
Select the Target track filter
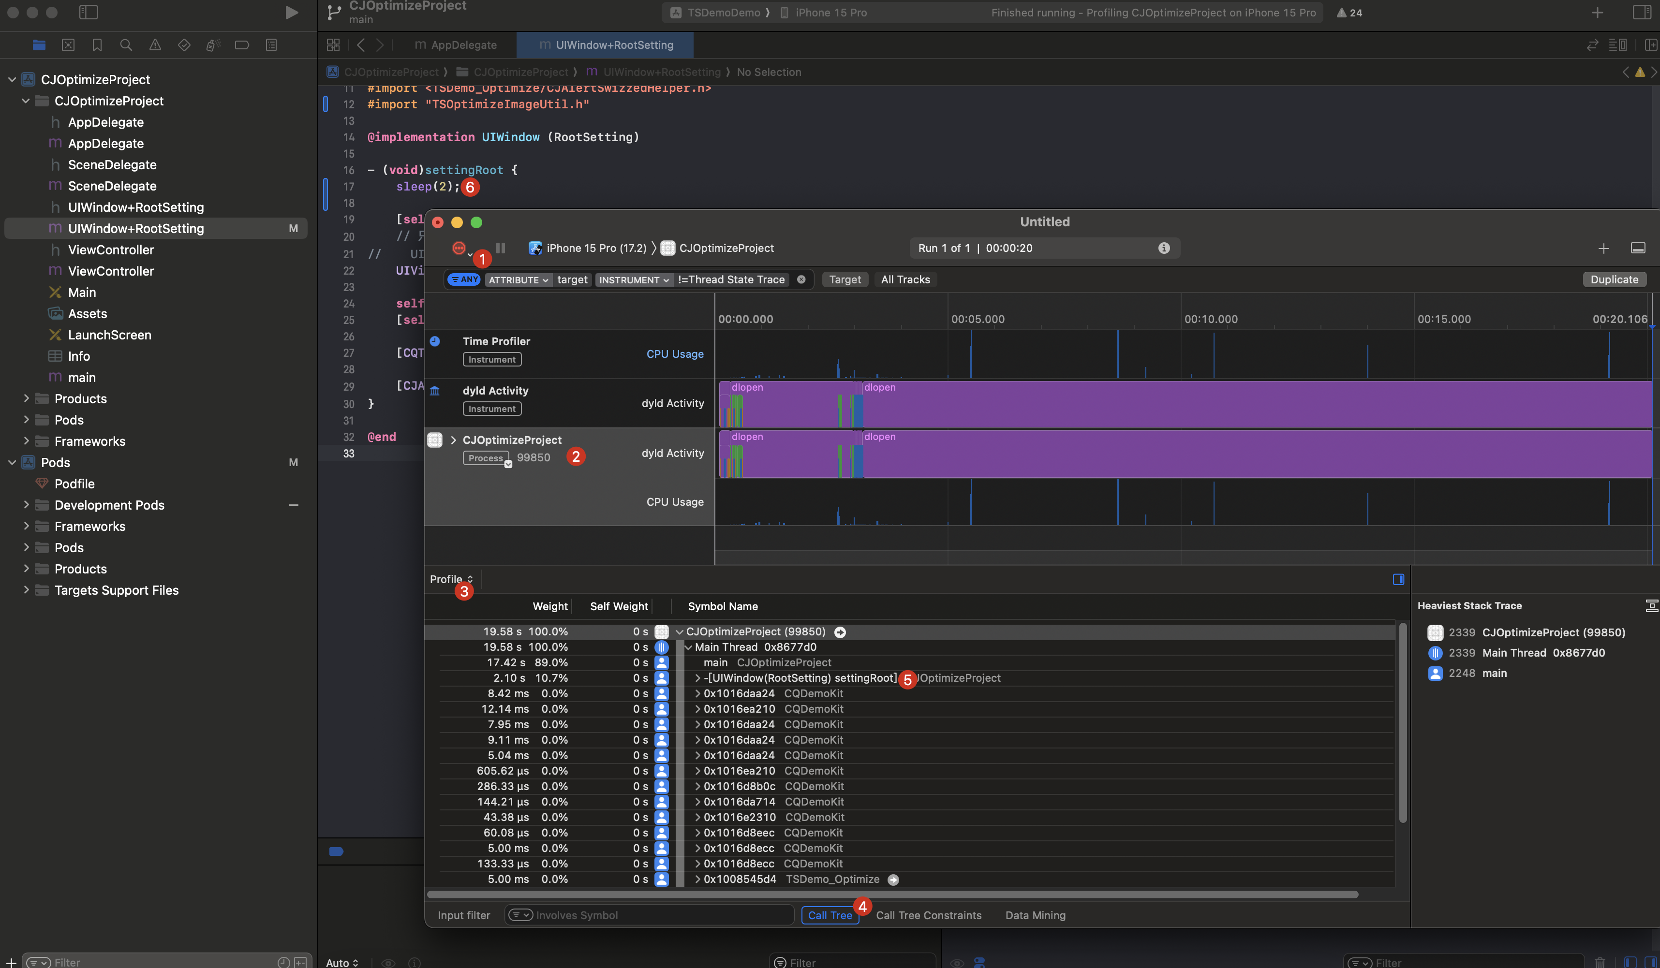pos(845,279)
